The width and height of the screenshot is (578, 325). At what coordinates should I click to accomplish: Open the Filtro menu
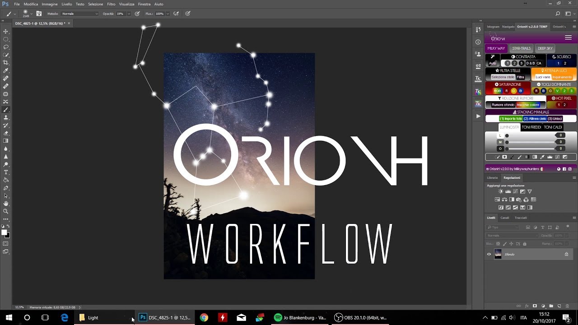pos(111,4)
